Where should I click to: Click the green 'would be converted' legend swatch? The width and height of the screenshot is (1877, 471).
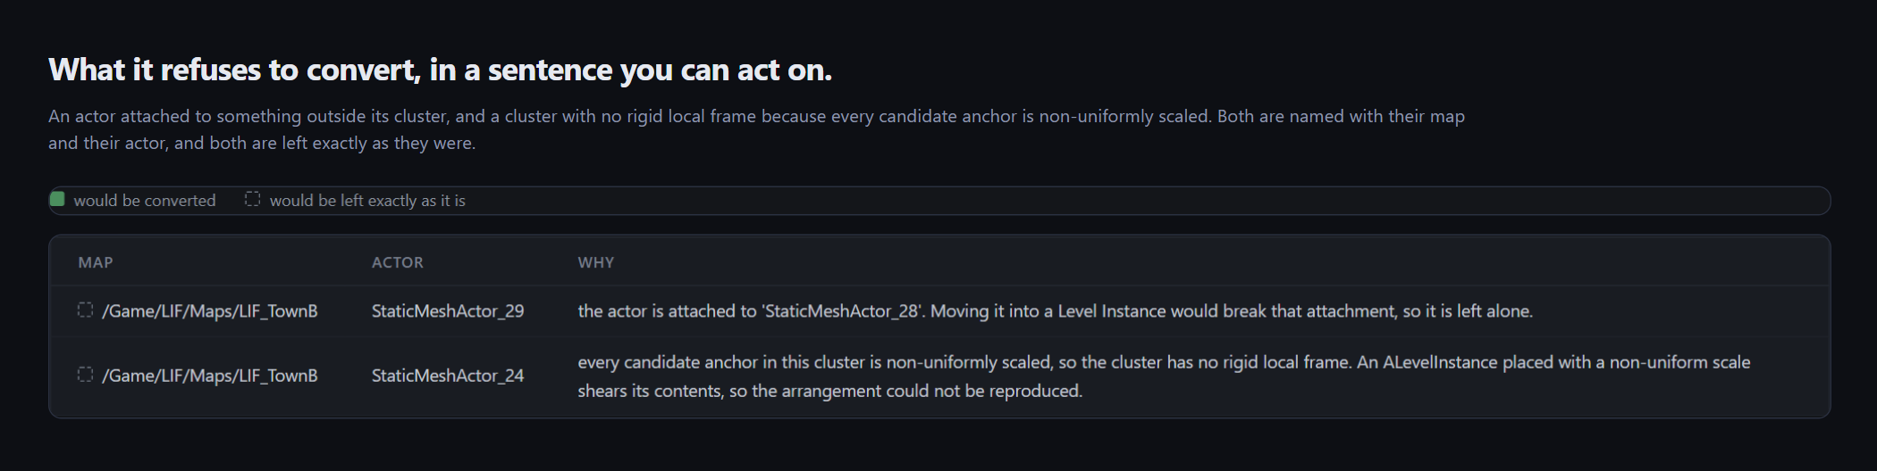57,199
